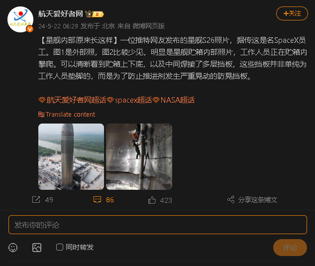Image resolution: width=315 pixels, height=266 pixels.
Task: Submit with the 评论 button
Action: 290,248
